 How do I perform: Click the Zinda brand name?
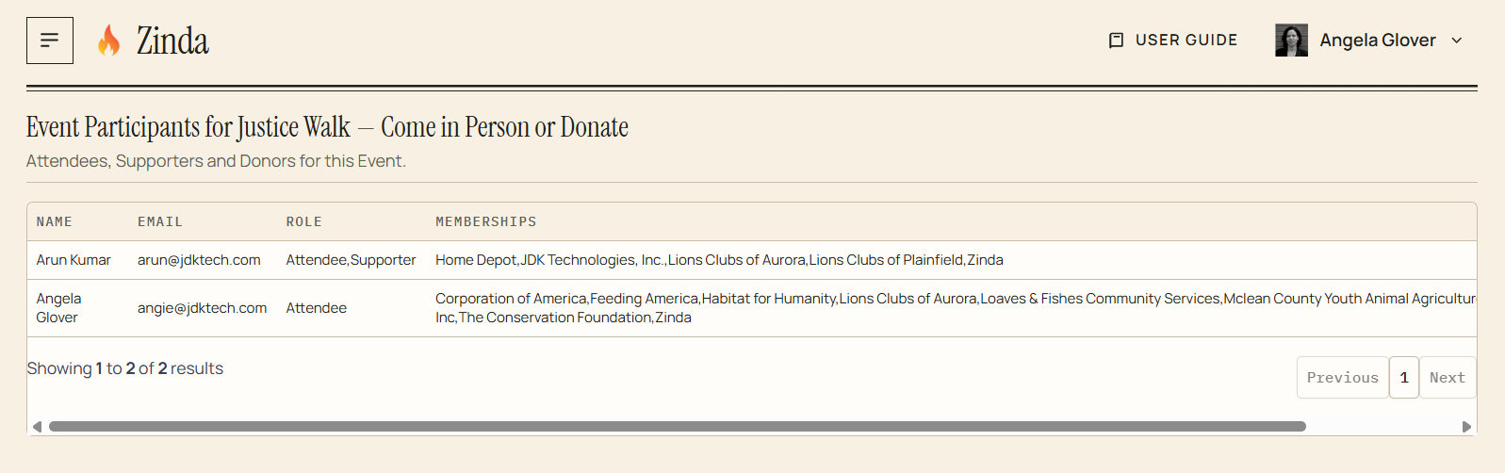172,41
